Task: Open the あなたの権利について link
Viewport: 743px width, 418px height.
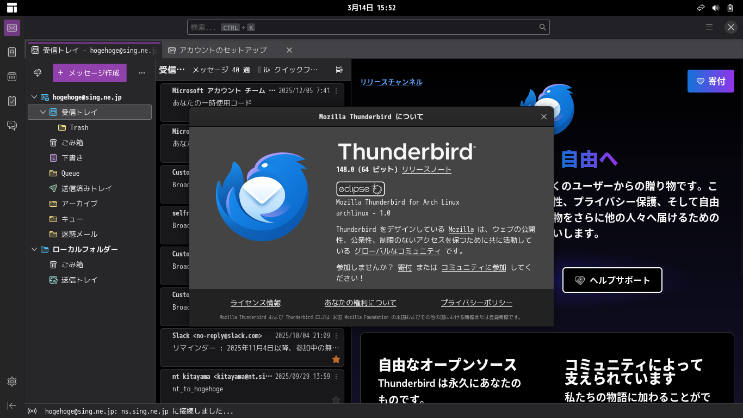Action: (361, 303)
